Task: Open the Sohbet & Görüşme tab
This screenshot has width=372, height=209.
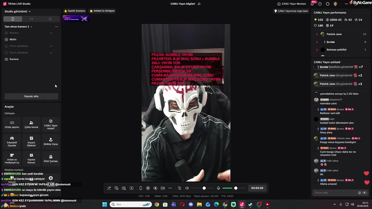Action: [102, 11]
